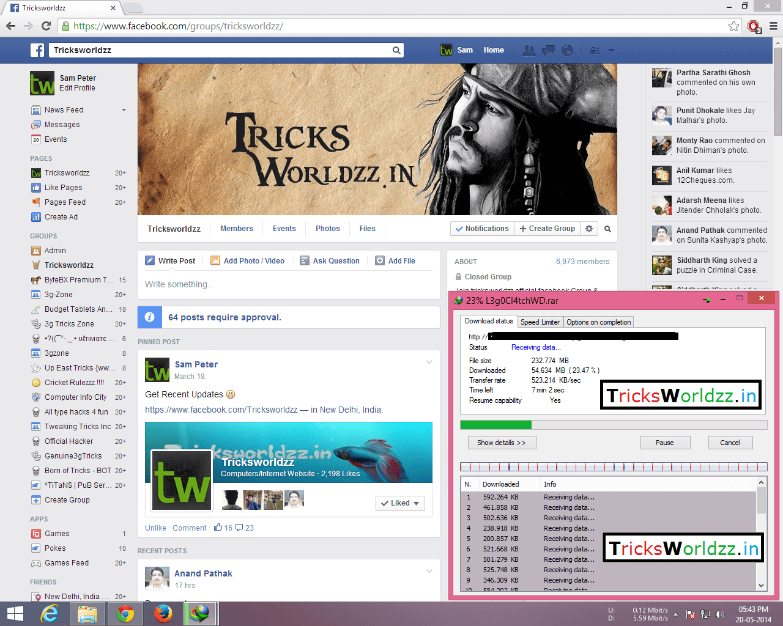Open the Members tab

236,229
